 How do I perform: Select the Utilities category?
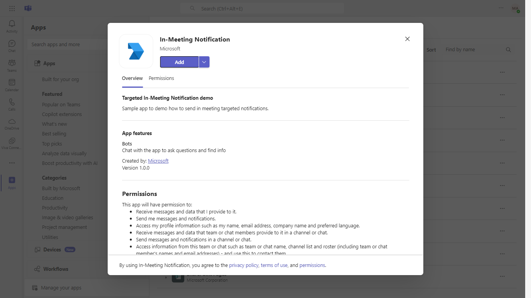tap(50, 237)
